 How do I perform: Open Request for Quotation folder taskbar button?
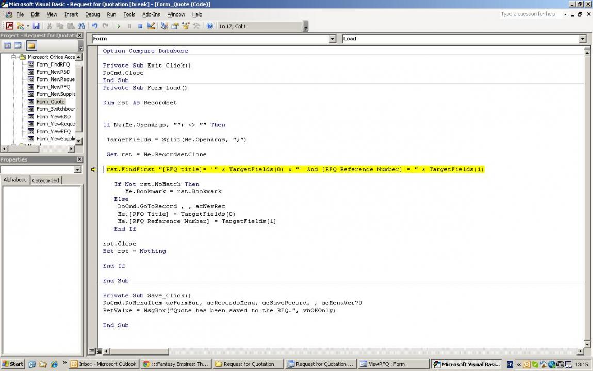(x=248, y=364)
